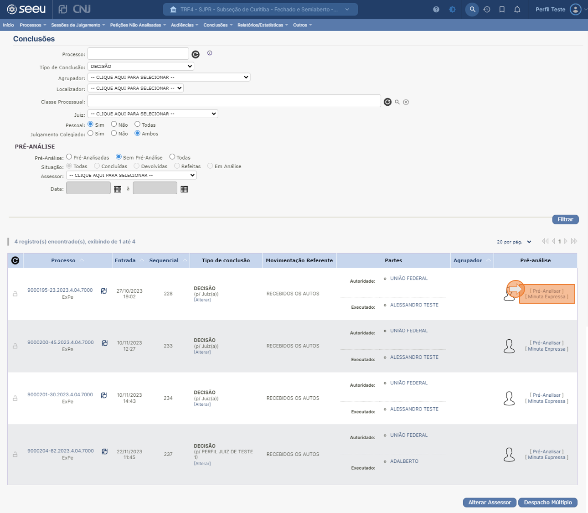
Task: Select Julgamento Colegiado 'Sim' radio
Action: (x=91, y=133)
